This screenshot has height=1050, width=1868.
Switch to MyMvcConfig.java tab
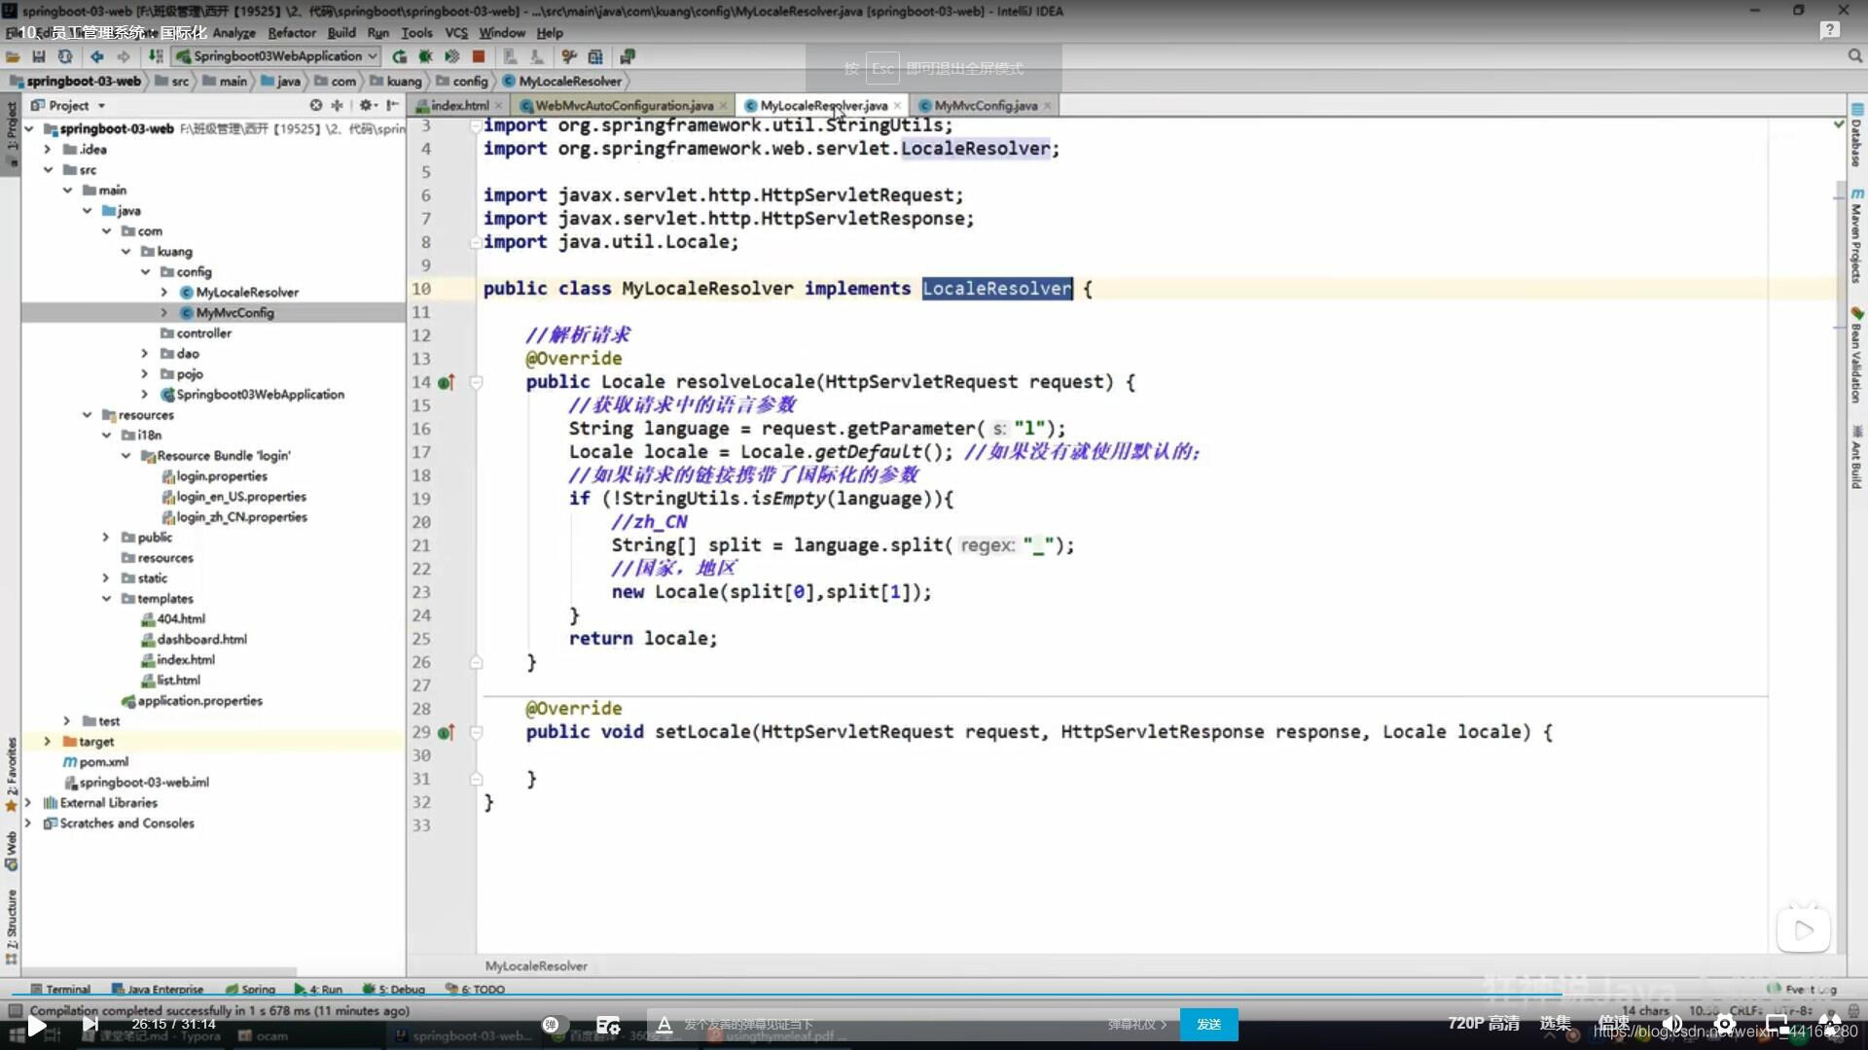pos(985,106)
